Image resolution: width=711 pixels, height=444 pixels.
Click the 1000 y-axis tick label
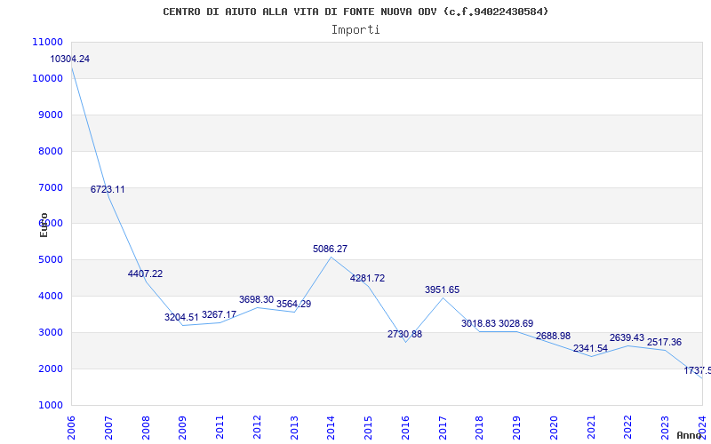(50, 405)
